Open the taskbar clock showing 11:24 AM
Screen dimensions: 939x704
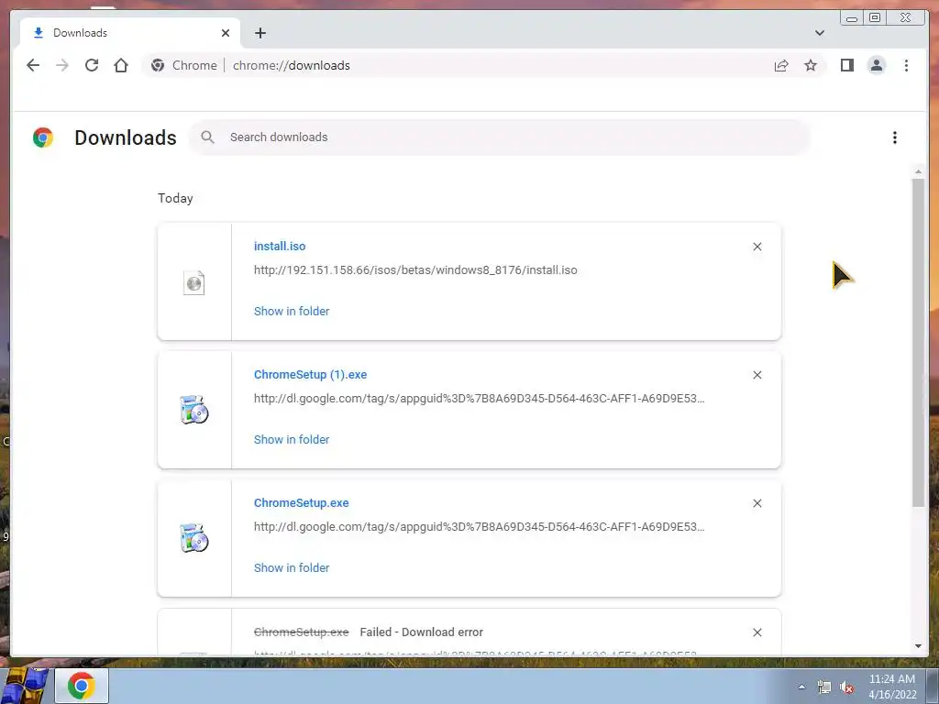click(x=892, y=687)
